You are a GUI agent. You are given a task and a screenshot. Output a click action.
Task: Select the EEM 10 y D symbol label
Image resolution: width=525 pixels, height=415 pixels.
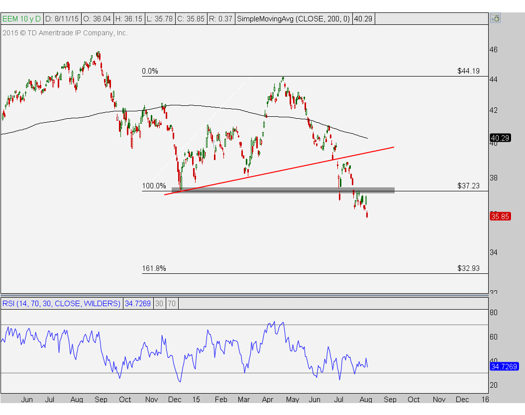tap(22, 19)
